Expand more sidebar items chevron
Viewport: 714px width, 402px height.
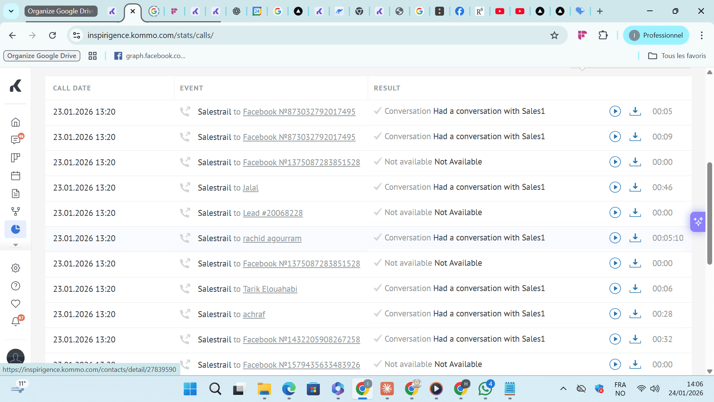(15, 245)
